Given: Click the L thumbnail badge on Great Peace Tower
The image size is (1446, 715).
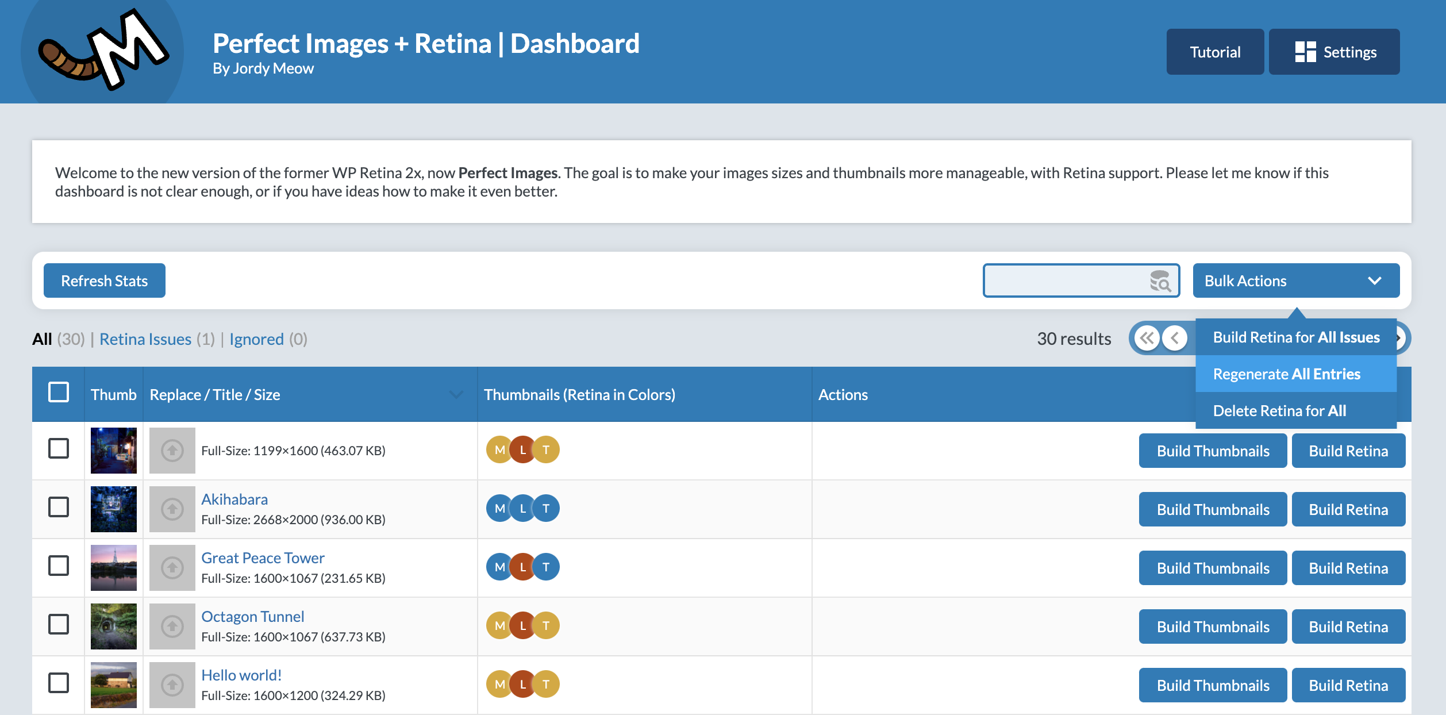Looking at the screenshot, I should (x=522, y=567).
